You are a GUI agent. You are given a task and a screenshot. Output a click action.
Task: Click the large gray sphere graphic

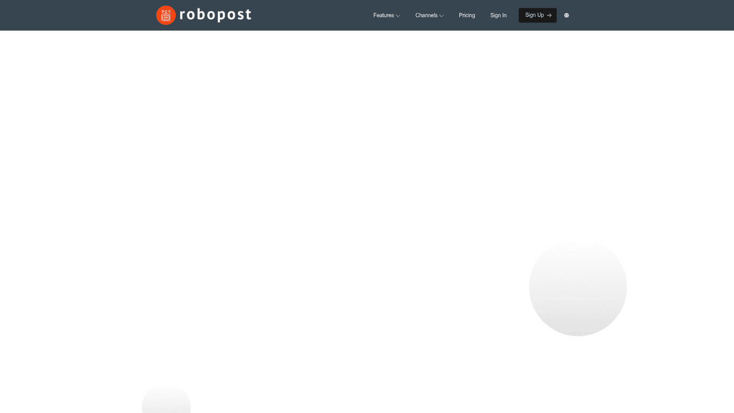tap(578, 288)
